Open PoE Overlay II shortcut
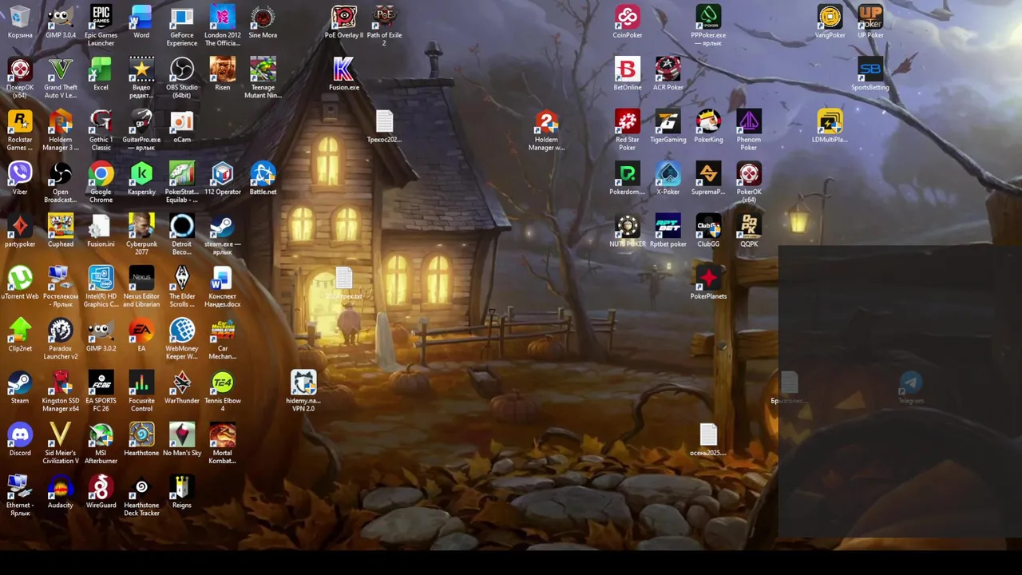1022x575 pixels. click(x=344, y=22)
